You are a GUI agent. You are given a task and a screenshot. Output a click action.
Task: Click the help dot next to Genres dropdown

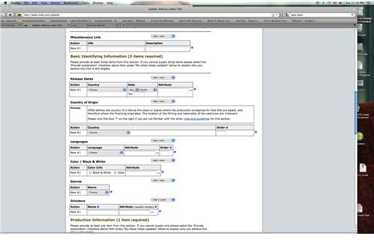[x=111, y=192]
